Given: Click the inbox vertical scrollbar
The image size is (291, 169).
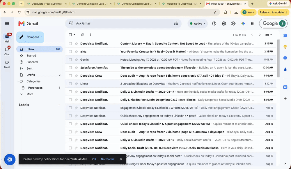Looking at the screenshot, I should (x=278, y=58).
